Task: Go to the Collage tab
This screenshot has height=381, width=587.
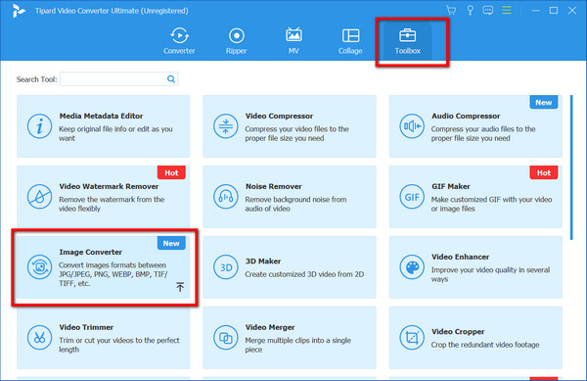Action: click(x=350, y=41)
